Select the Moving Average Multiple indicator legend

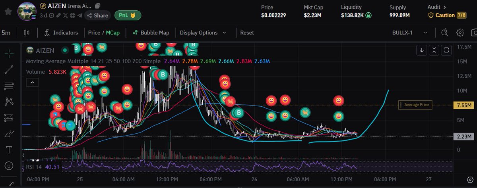coord(94,61)
